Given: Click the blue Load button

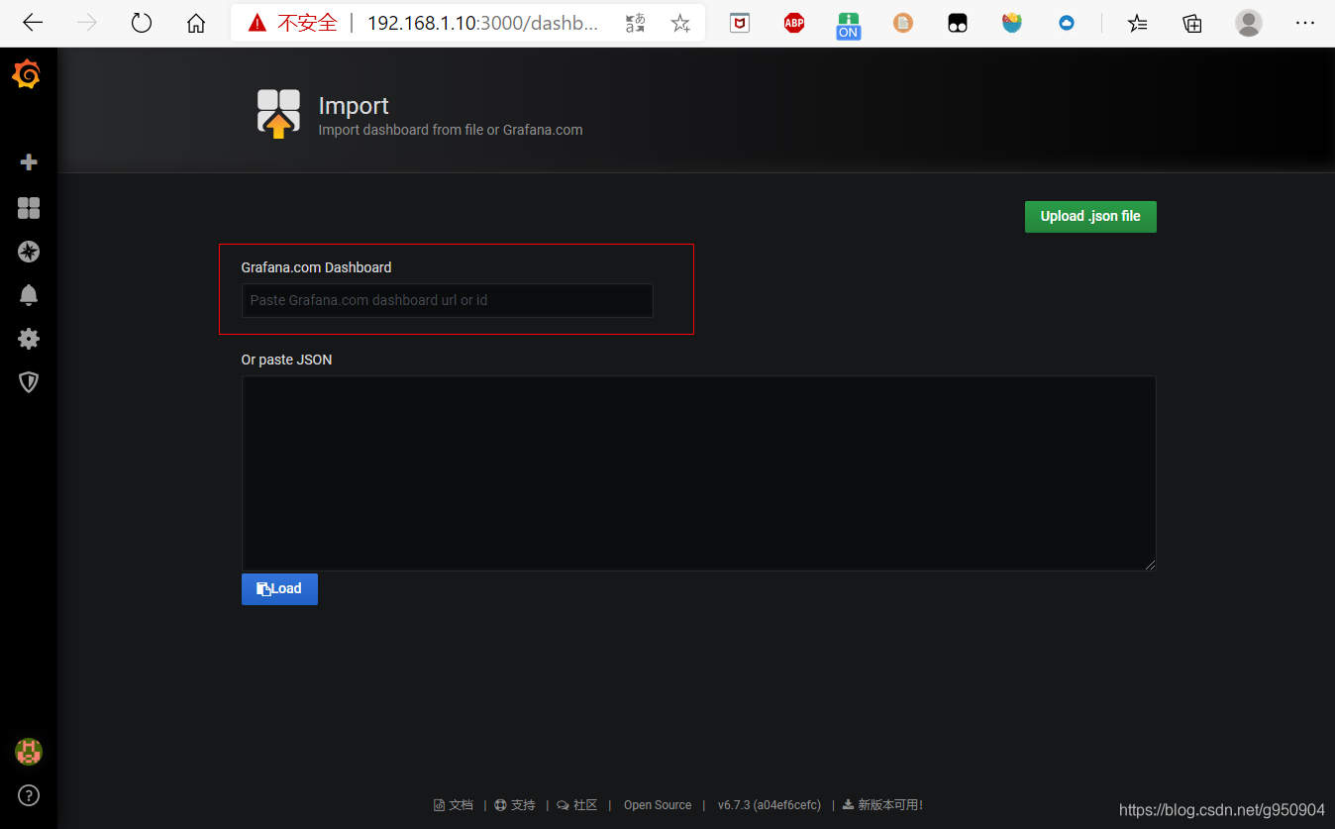Looking at the screenshot, I should click(x=279, y=588).
